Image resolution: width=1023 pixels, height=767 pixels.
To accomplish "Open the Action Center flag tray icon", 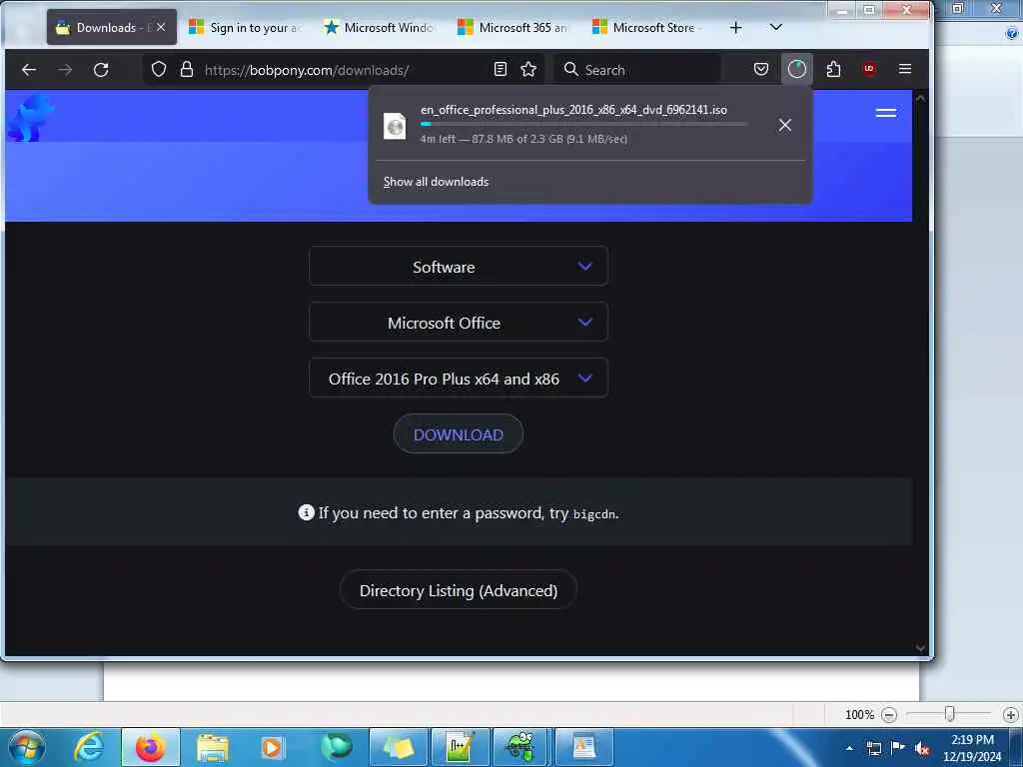I will [898, 749].
